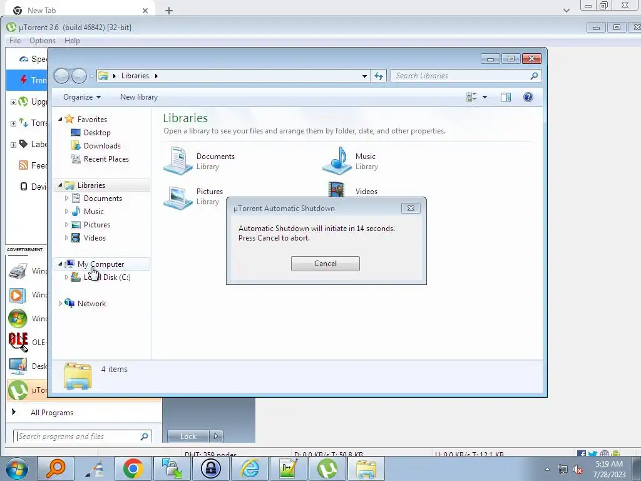Click Windows Start orb
The width and height of the screenshot is (641, 481).
(x=17, y=468)
